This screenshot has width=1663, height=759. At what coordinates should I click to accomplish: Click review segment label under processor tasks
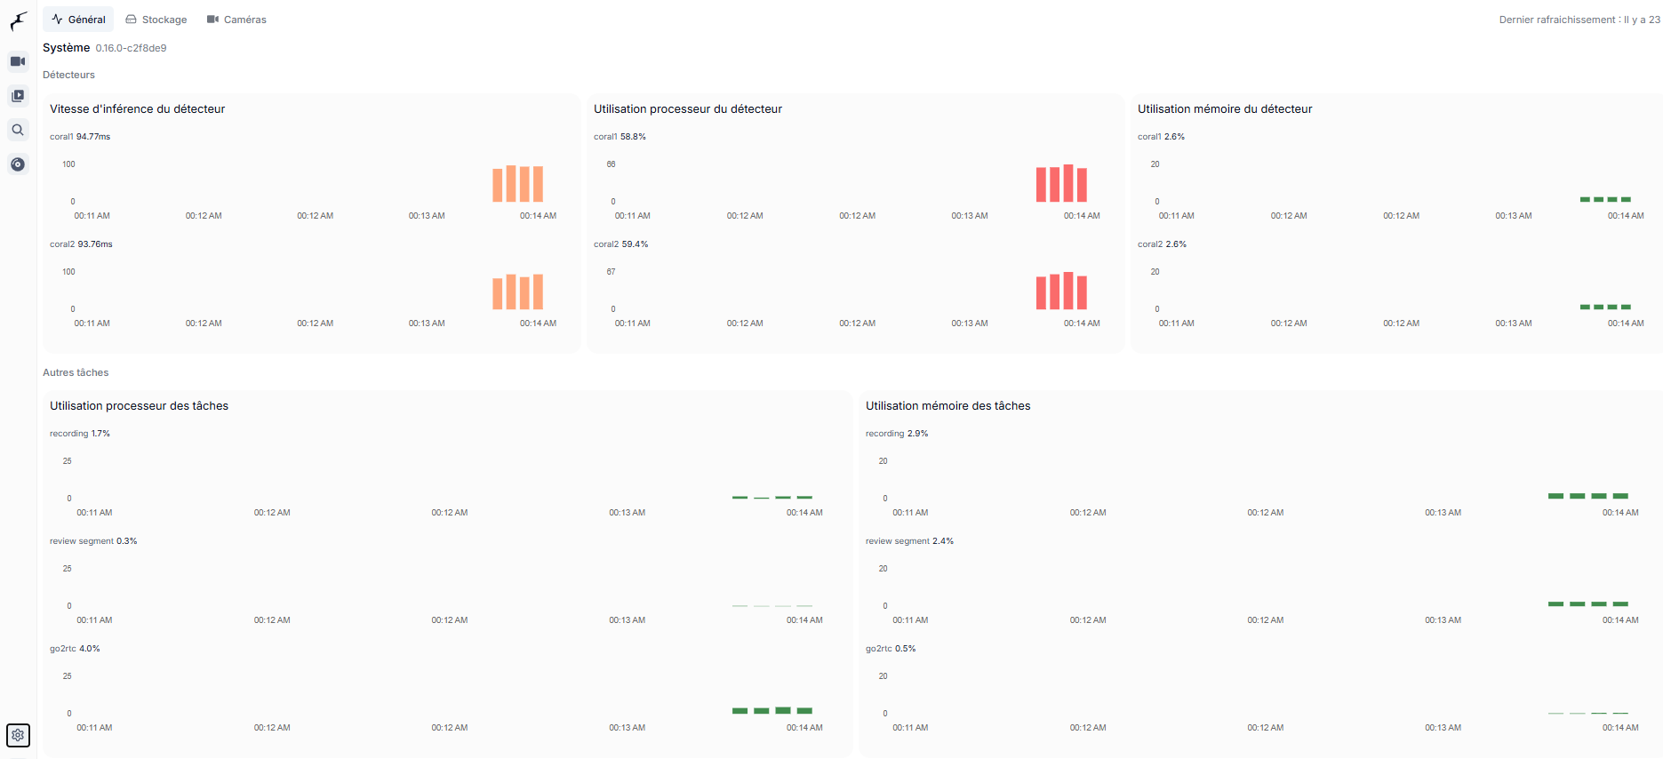[x=82, y=541]
